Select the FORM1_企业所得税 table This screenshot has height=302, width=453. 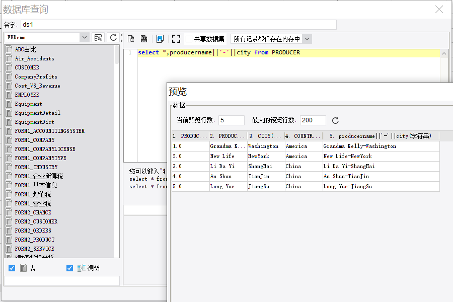(x=39, y=176)
